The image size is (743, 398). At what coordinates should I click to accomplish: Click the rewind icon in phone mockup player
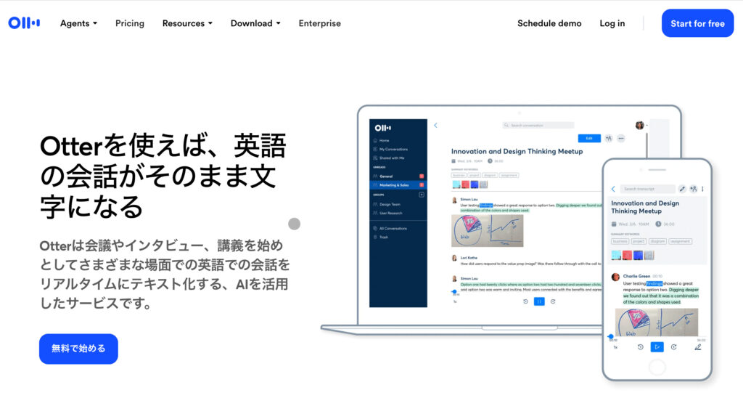(x=640, y=347)
